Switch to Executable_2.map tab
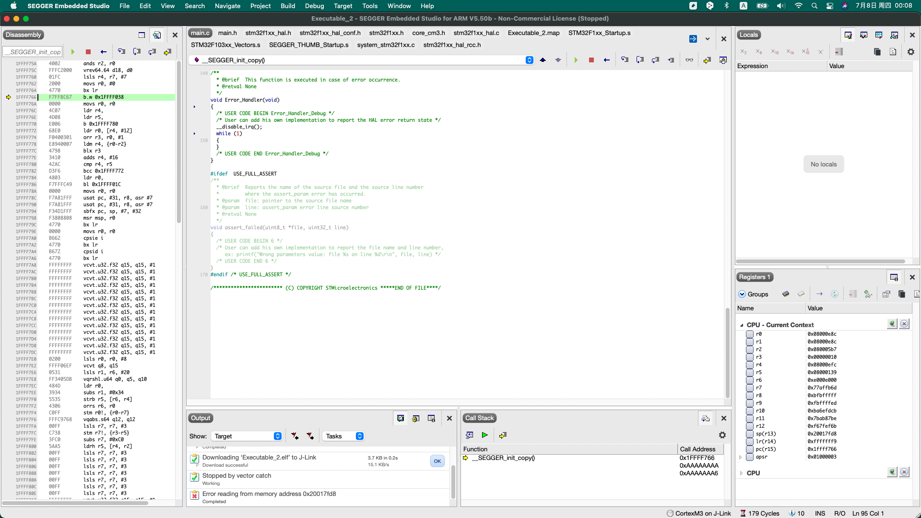The height and width of the screenshot is (518, 921). (x=533, y=33)
